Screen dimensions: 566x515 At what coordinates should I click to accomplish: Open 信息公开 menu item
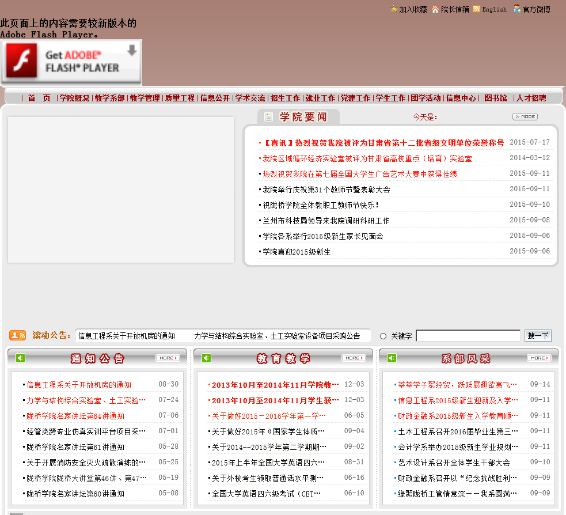pyautogui.click(x=215, y=98)
